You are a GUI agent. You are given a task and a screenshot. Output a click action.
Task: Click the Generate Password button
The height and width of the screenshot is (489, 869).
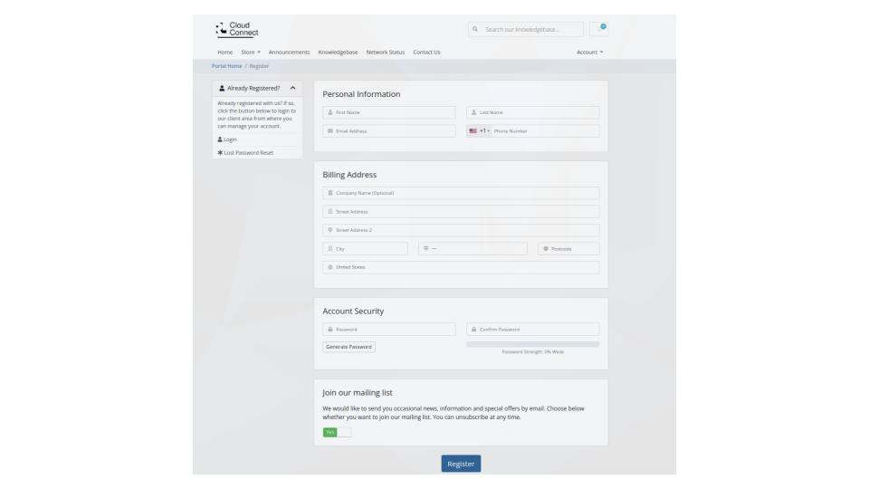point(349,347)
